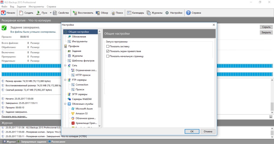Select Connection under FTP-серверы
This screenshot has width=274, height=144.
pos(82,84)
